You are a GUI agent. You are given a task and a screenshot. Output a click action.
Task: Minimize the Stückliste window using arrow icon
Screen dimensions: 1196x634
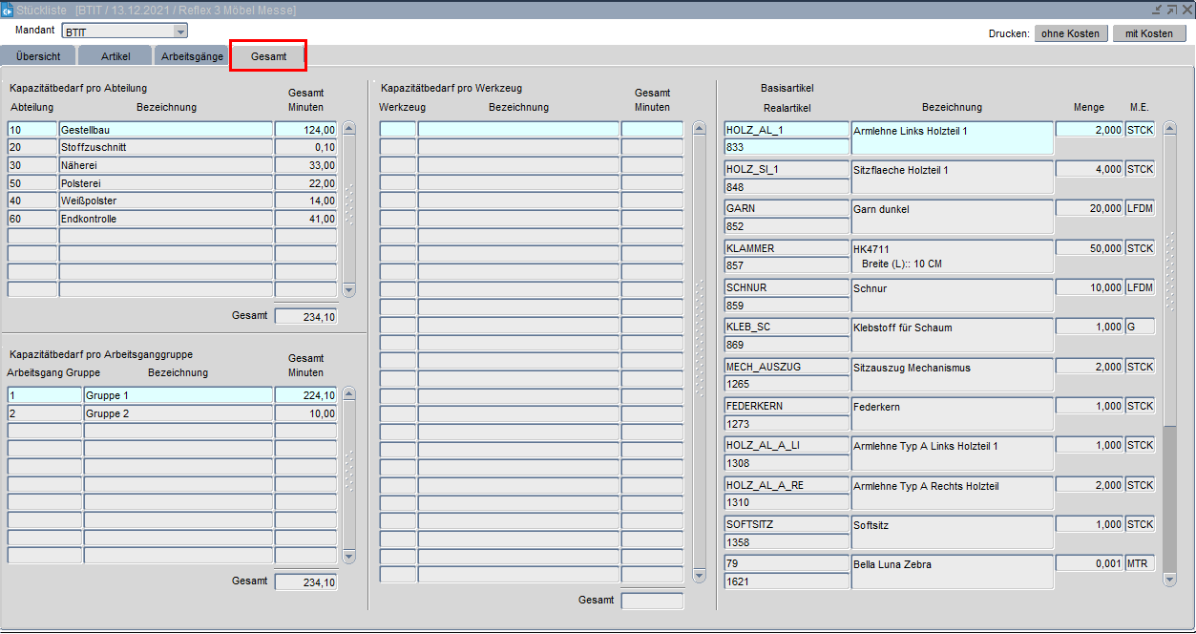[1157, 10]
